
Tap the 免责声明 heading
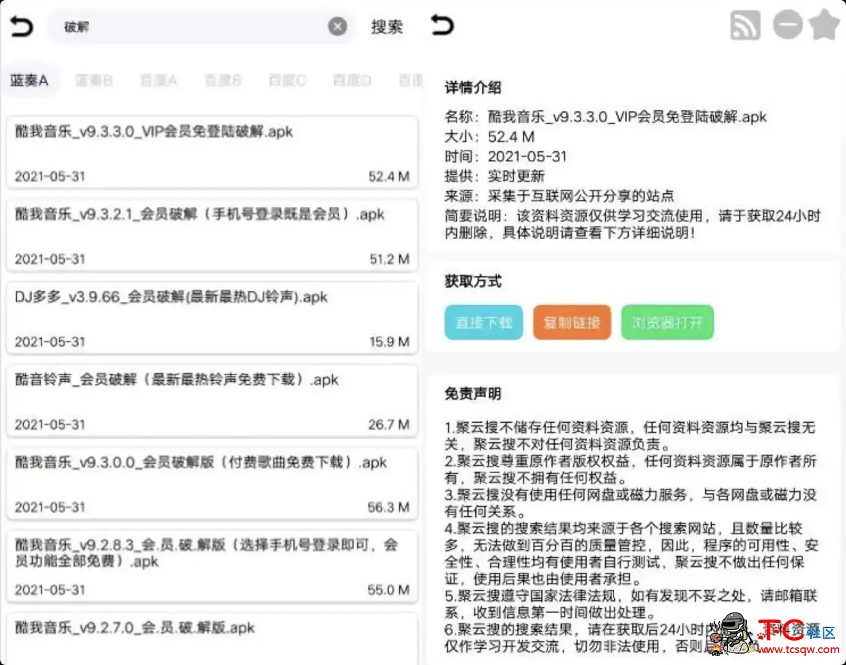click(x=472, y=393)
